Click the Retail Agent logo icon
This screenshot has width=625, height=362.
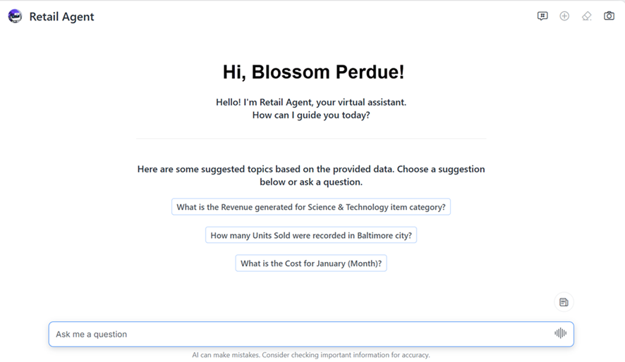pos(15,16)
